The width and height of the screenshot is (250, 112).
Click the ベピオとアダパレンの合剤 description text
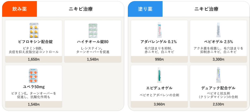coord(159,95)
